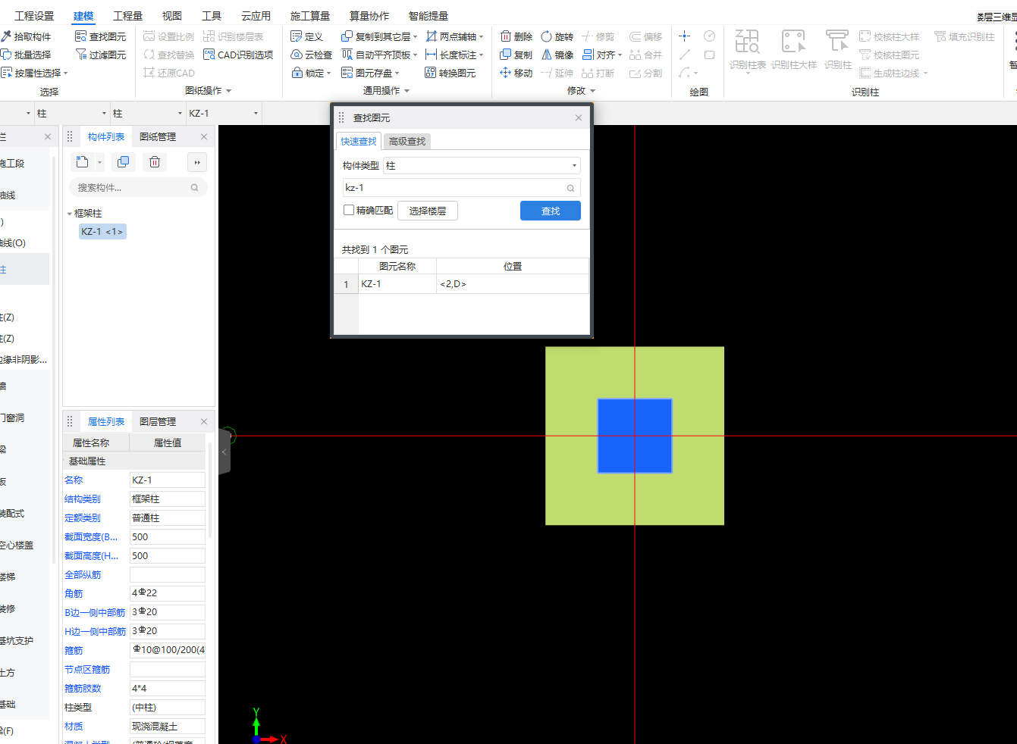The width and height of the screenshot is (1017, 744).
Task: Switch to the 图层管理 layer management tab
Action: (158, 421)
